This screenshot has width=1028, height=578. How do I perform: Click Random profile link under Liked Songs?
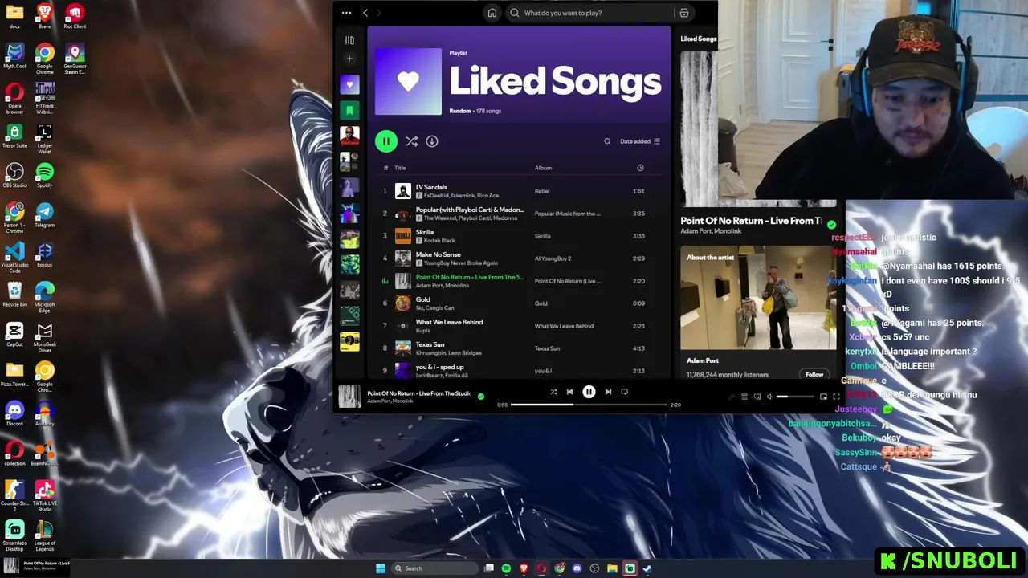460,111
